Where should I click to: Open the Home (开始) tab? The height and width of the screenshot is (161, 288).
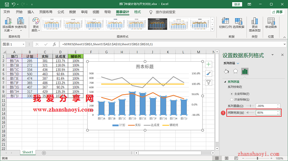coord(19,12)
